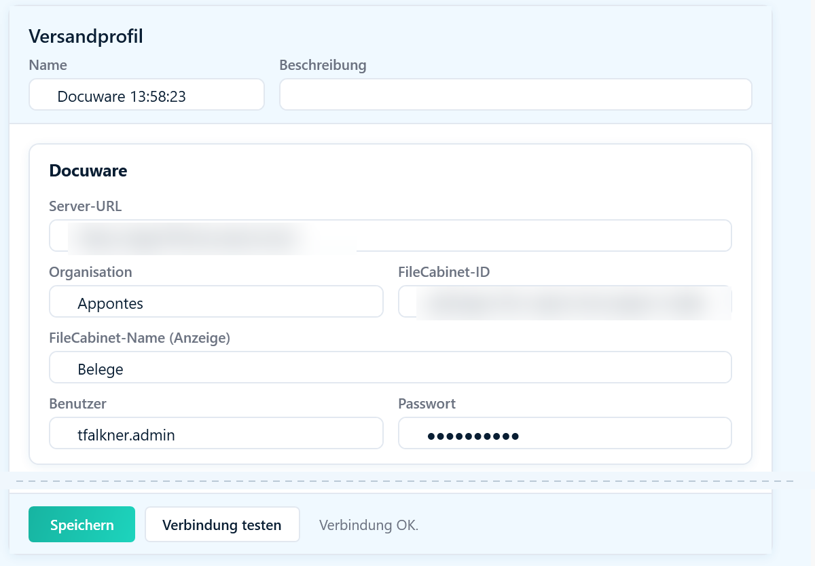This screenshot has height=566, width=815.
Task: Click the Name label
Action: 48,65
